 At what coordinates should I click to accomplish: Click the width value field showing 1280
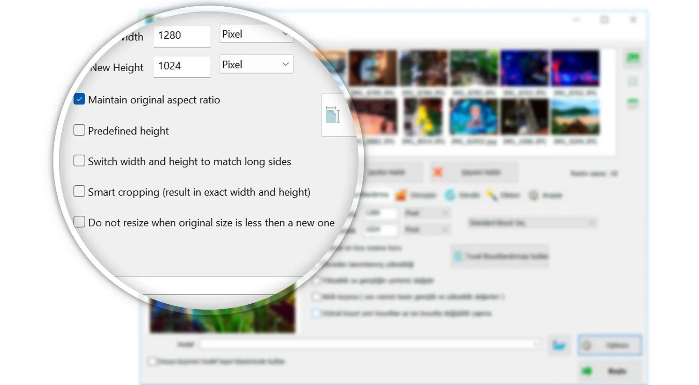pyautogui.click(x=182, y=36)
